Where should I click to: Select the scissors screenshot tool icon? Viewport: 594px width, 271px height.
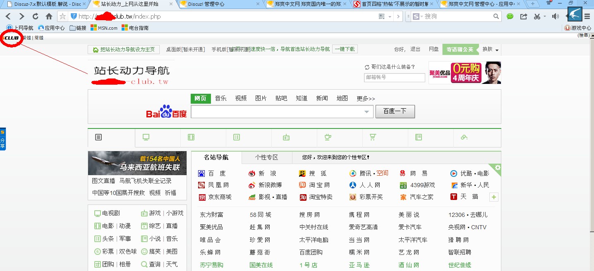537,17
